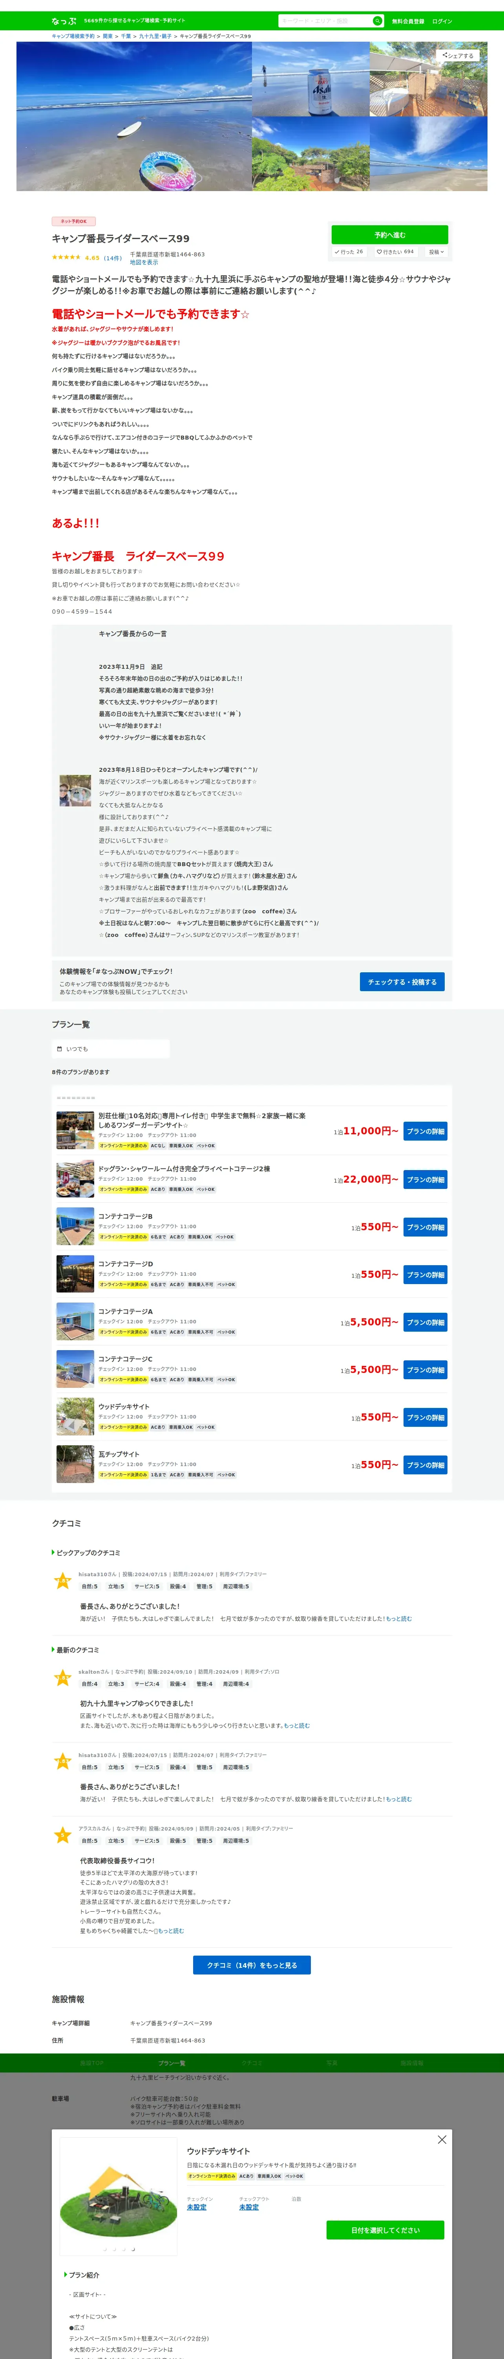Open the Asahi beer can photo
504x2359 pixels.
(311, 79)
